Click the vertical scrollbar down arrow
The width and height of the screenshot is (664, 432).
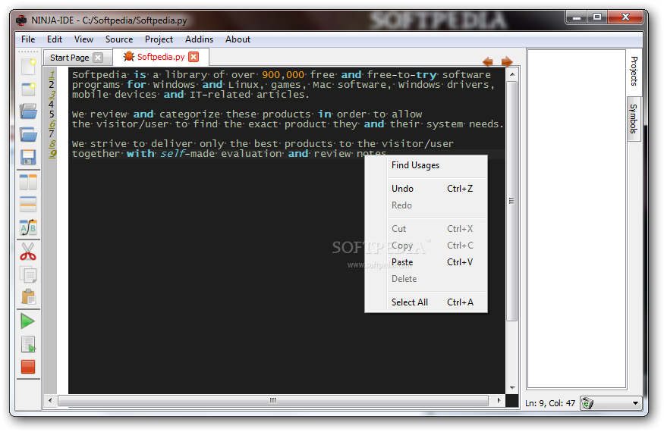click(x=512, y=387)
